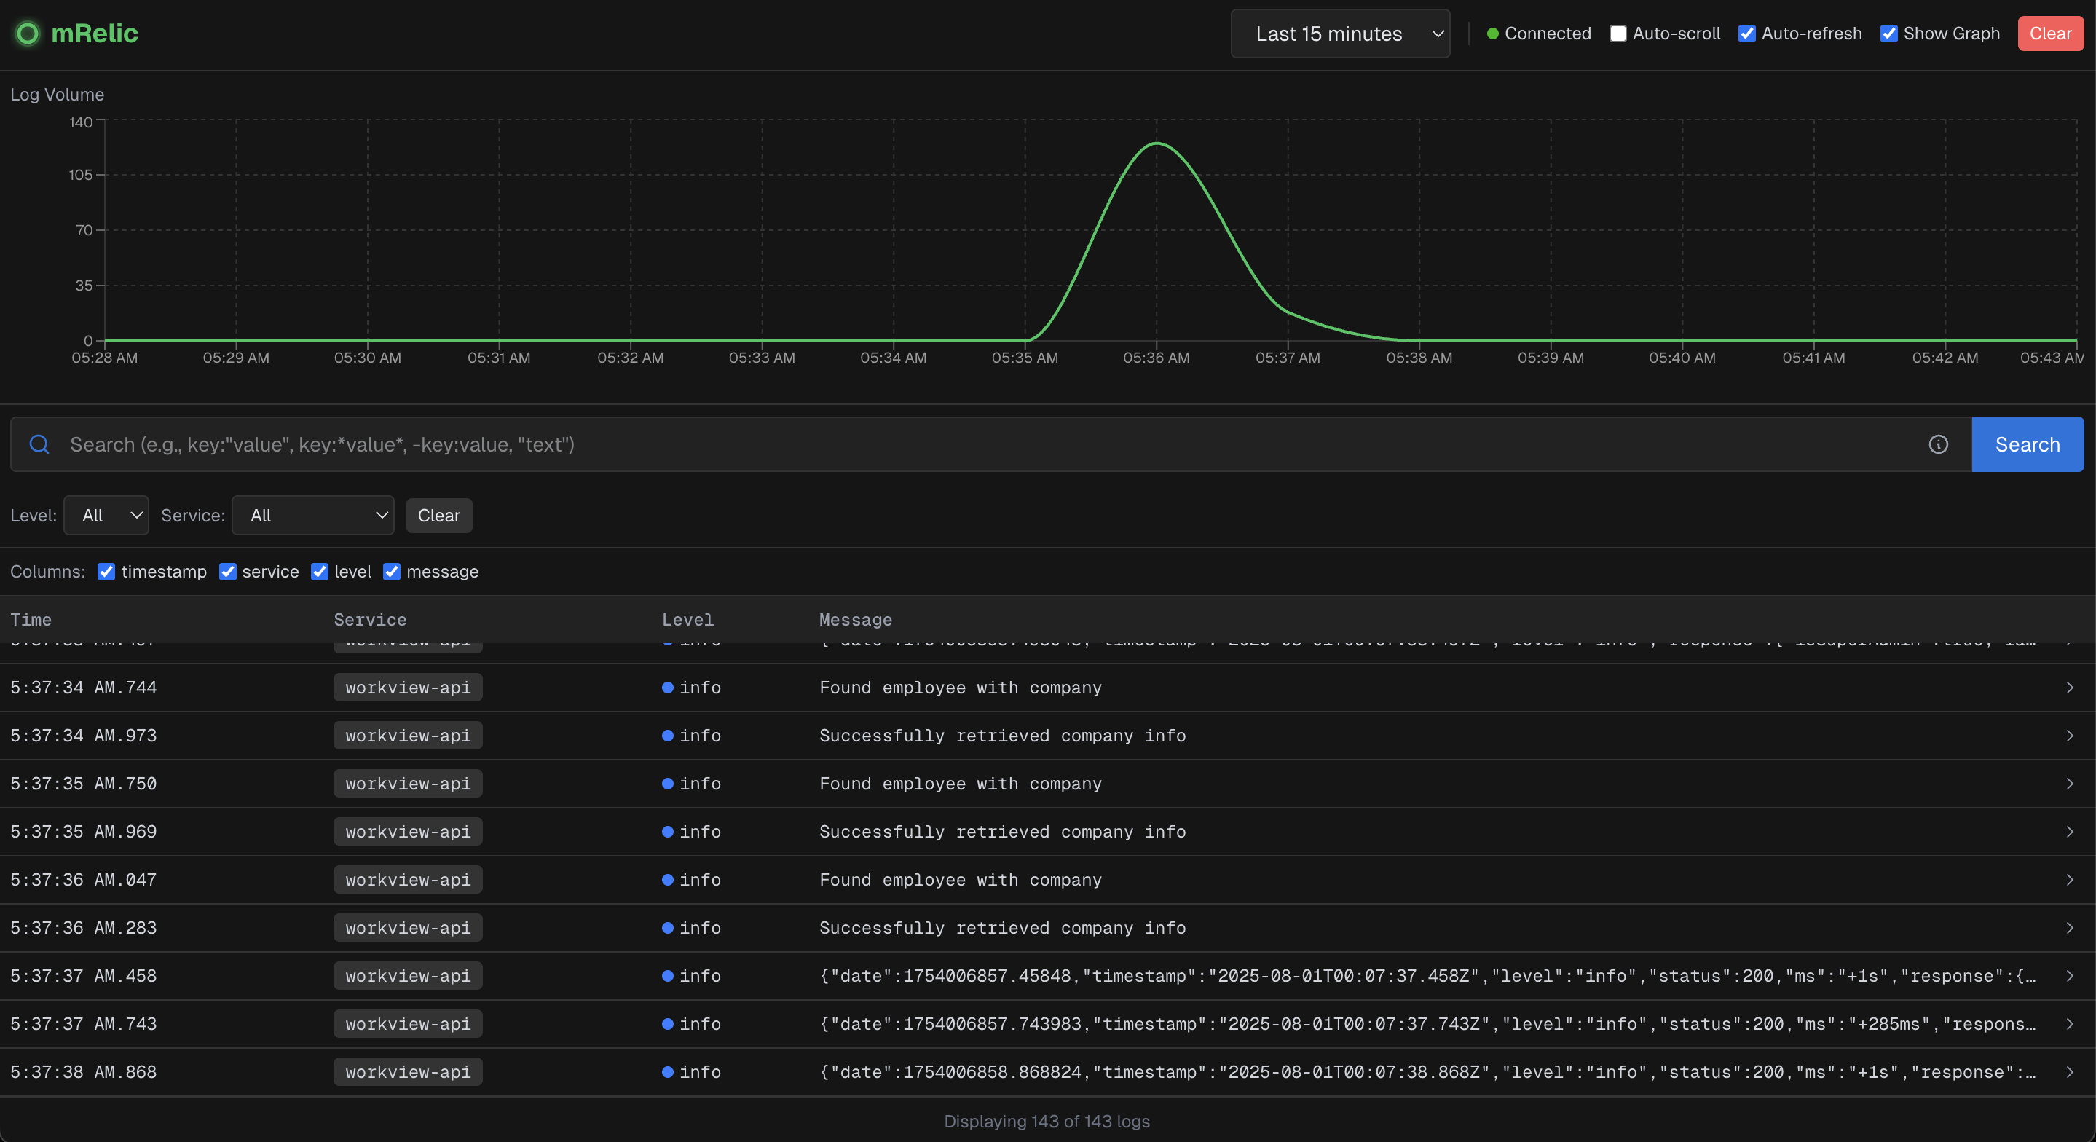This screenshot has height=1142, width=2096.
Task: Click the mRelic brand name text
Action: [x=95, y=34]
